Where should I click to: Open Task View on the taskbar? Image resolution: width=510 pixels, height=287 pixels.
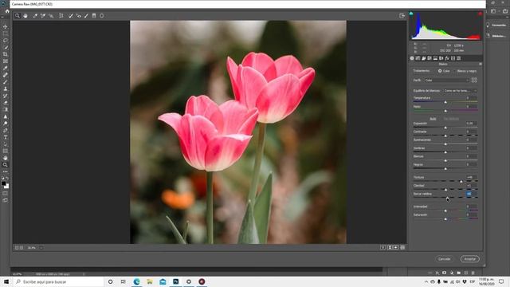pyautogui.click(x=124, y=281)
